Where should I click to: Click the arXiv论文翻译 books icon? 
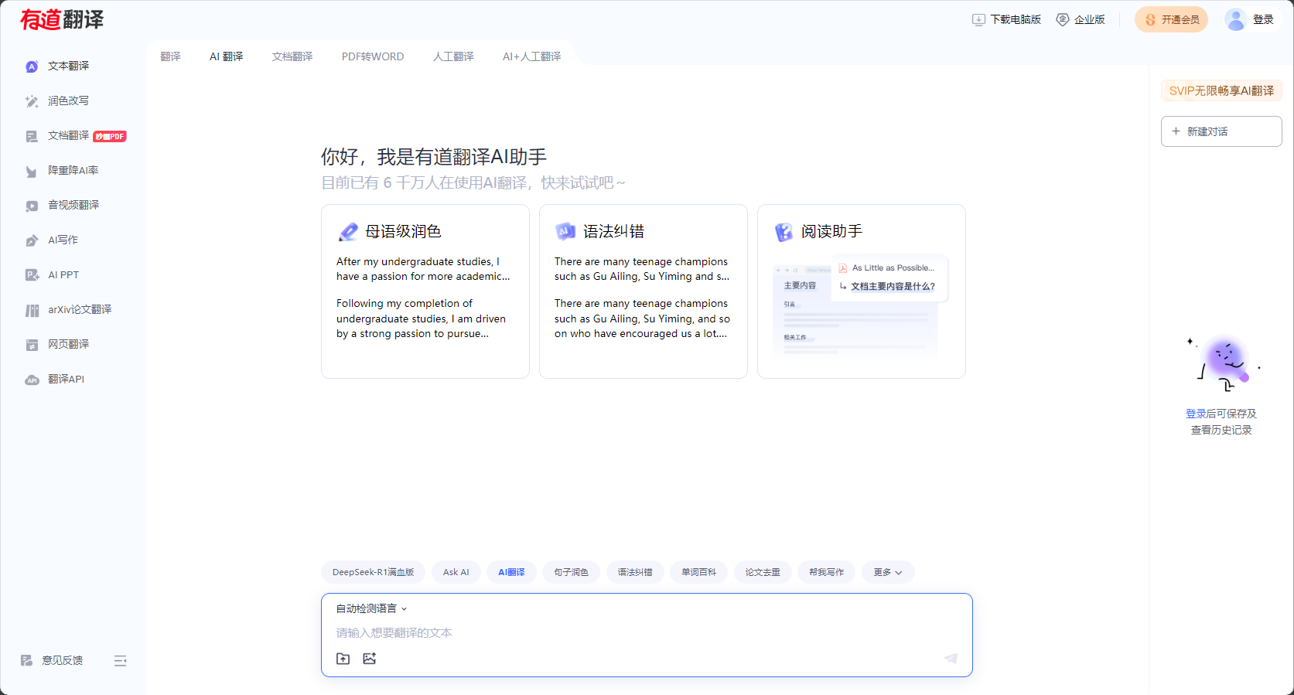(x=32, y=310)
